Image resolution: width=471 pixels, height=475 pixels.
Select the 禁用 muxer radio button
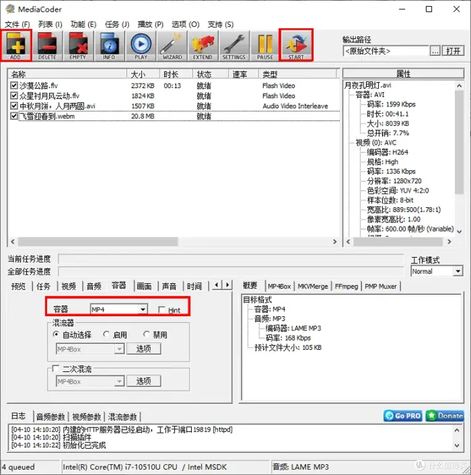[x=147, y=335]
